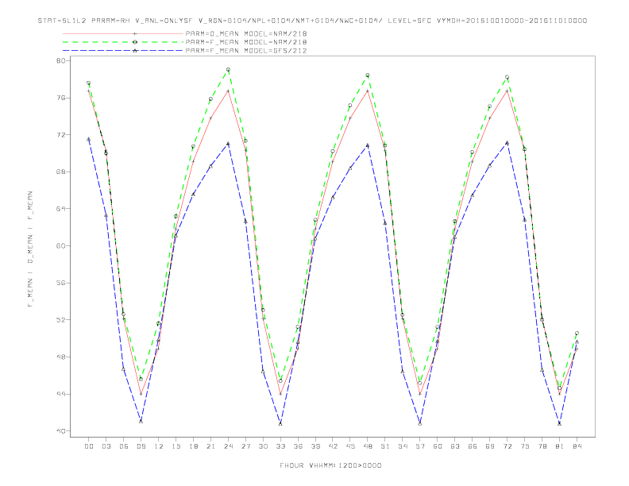Click x-axis forecast hour 48
Screen dimensions: 629x486
(368, 446)
